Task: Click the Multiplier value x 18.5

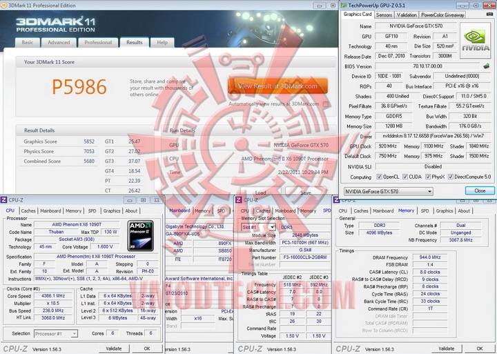Action: (53, 303)
